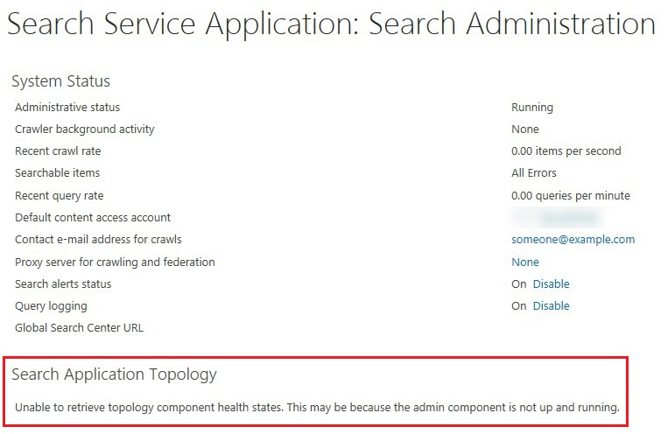The image size is (668, 434).
Task: Select the Default content access account label
Action: coord(93,218)
